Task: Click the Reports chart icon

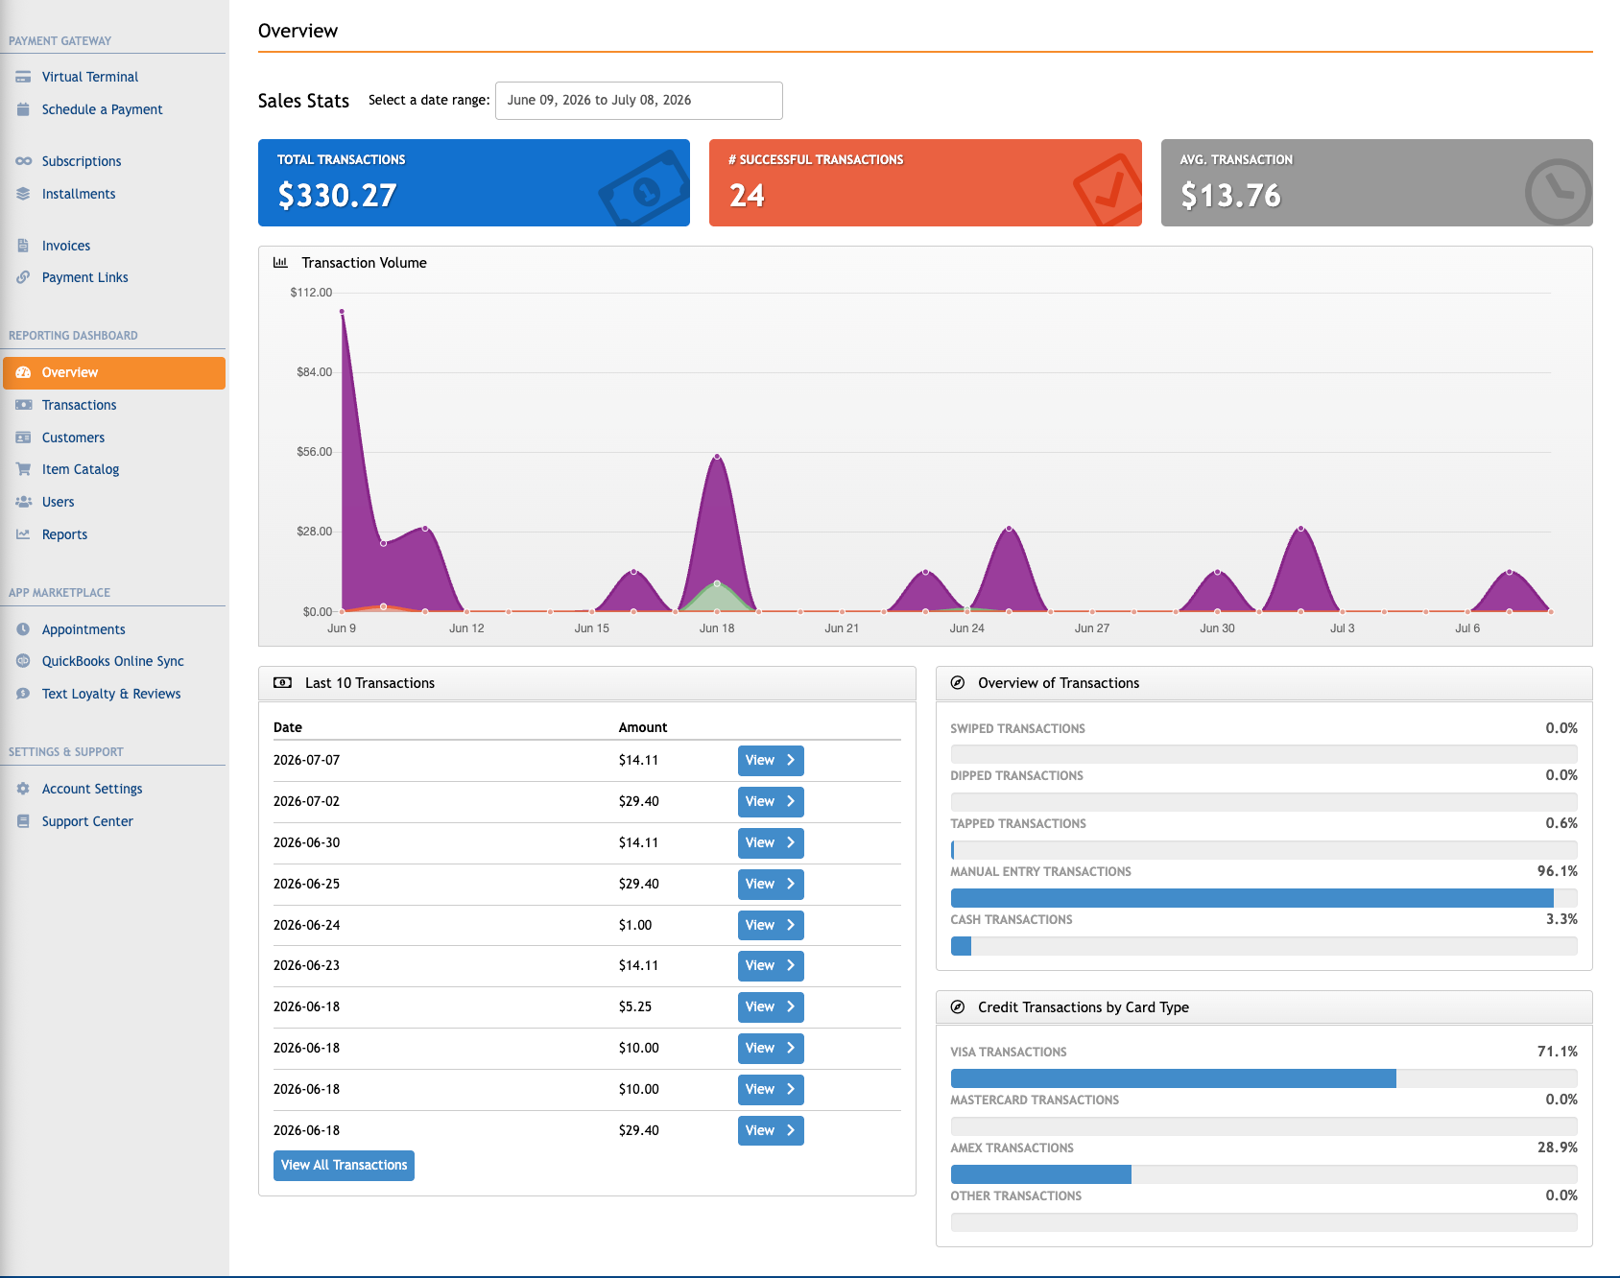Action: tap(23, 534)
